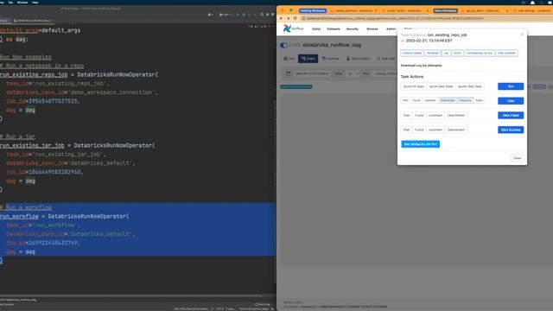Image resolution: width=553 pixels, height=311 pixels.
Task: Reload the Airflow page in the browser
Action: 296,18
